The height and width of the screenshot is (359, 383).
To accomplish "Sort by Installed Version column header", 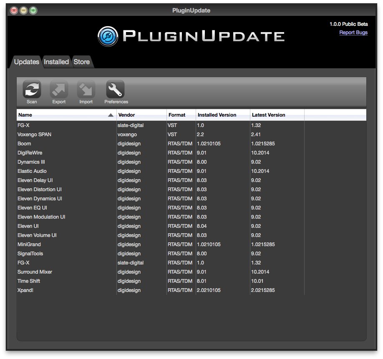I will tap(223, 115).
